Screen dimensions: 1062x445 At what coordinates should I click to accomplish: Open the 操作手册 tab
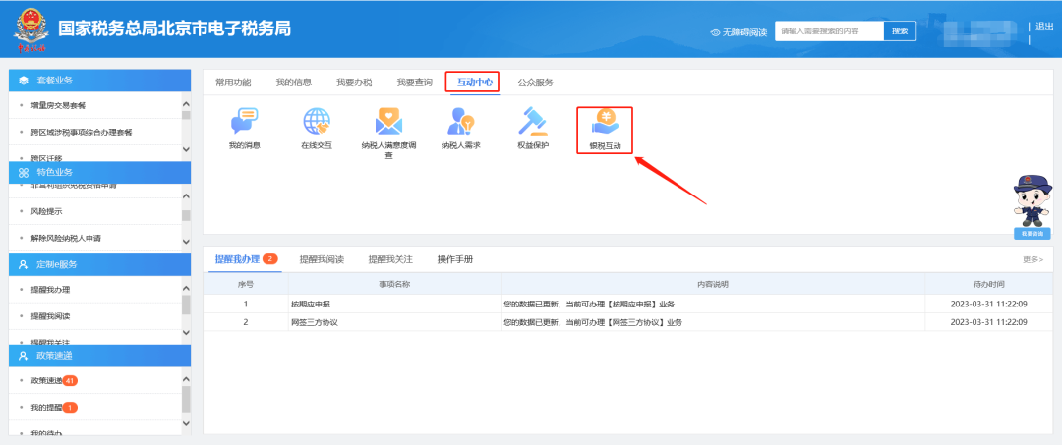click(455, 259)
